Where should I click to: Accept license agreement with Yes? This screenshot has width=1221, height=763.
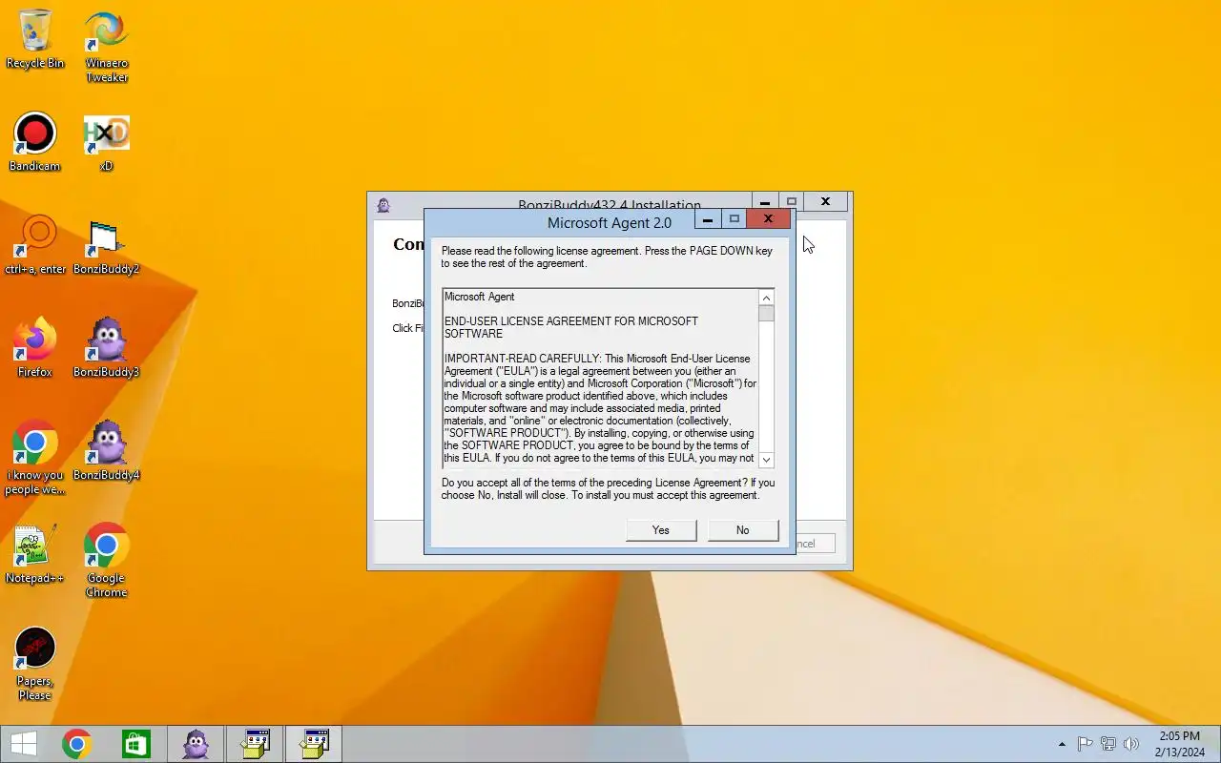(661, 530)
